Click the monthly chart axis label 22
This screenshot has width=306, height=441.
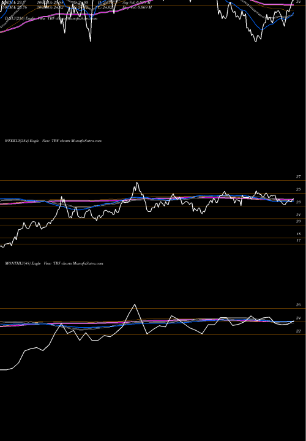299,331
